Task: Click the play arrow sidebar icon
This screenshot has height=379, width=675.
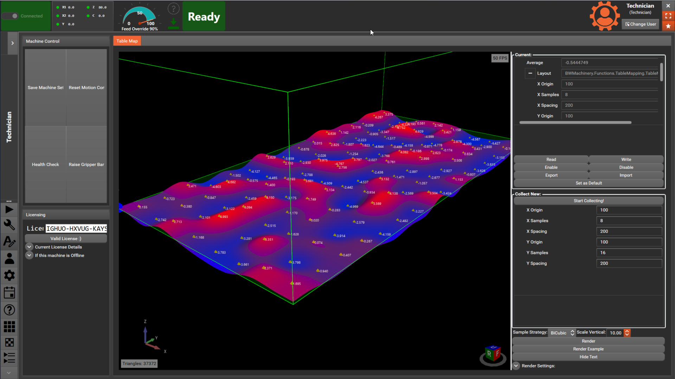Action: point(9,210)
